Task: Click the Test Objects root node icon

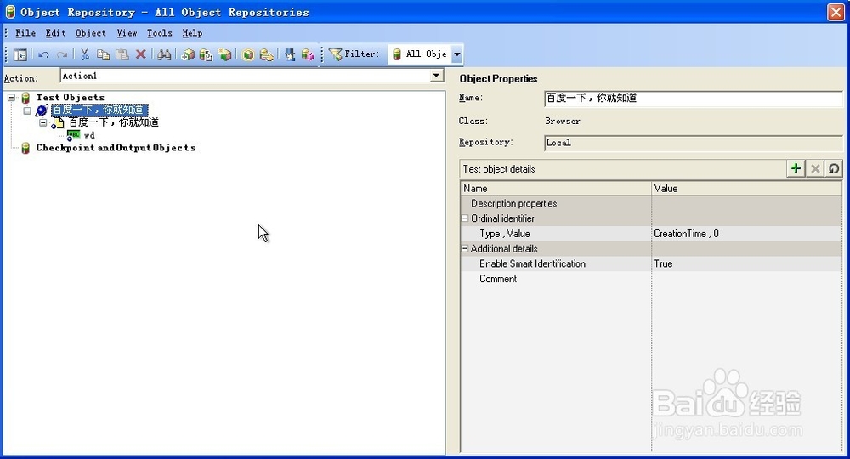Action: coord(25,98)
